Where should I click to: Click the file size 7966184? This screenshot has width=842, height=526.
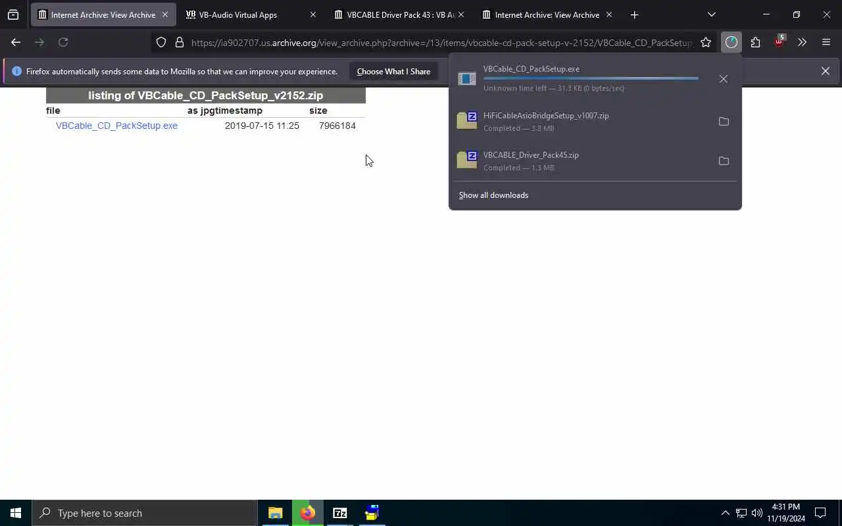pyautogui.click(x=337, y=126)
